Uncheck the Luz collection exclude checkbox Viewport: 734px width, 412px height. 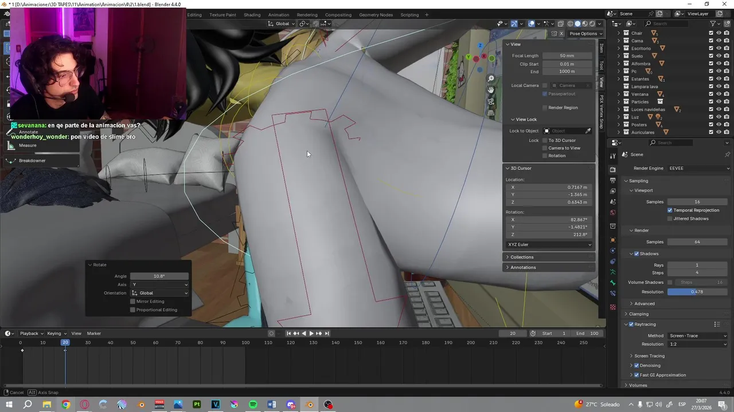click(711, 117)
